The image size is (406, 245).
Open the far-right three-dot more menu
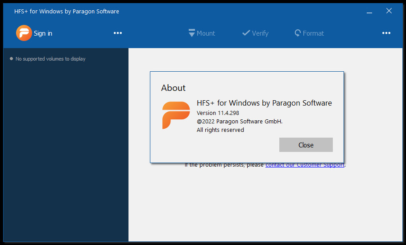pyautogui.click(x=386, y=33)
